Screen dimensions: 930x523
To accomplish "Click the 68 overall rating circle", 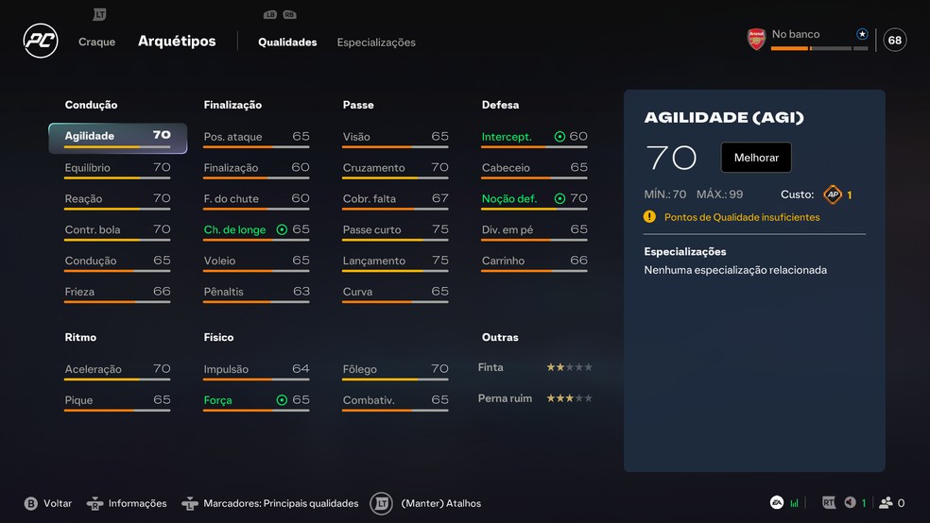I will [x=894, y=41].
